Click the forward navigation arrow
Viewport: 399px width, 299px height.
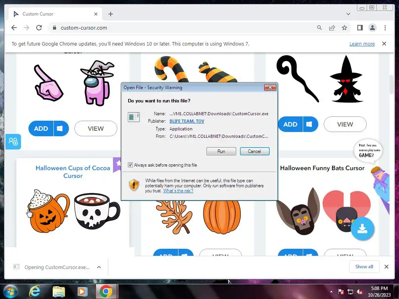pyautogui.click(x=26, y=28)
